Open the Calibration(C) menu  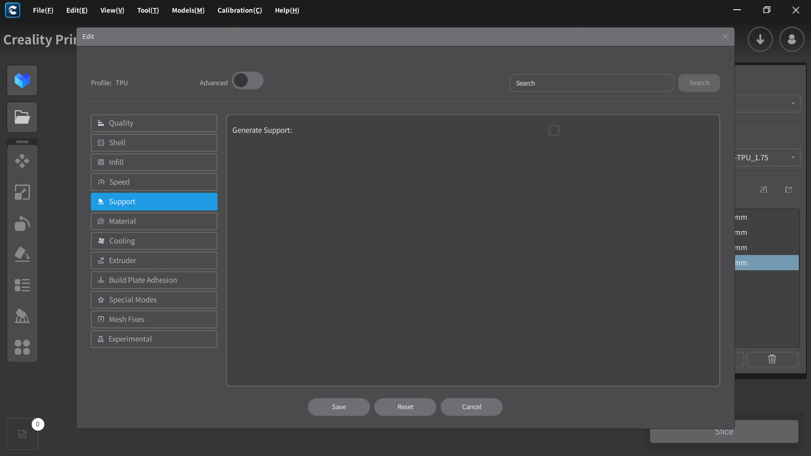tap(239, 10)
